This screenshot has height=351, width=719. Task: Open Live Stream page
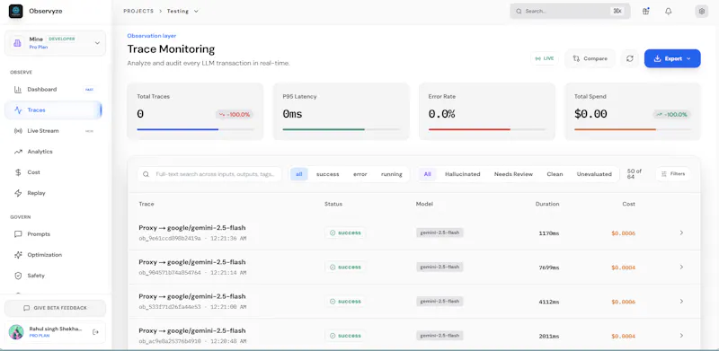tap(53, 130)
